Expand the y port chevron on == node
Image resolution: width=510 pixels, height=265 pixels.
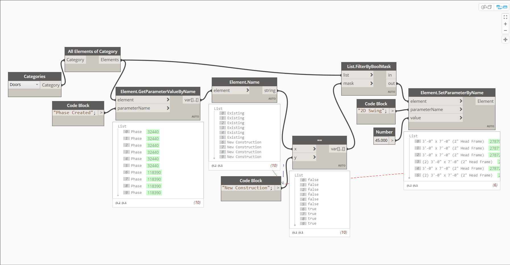point(314,157)
